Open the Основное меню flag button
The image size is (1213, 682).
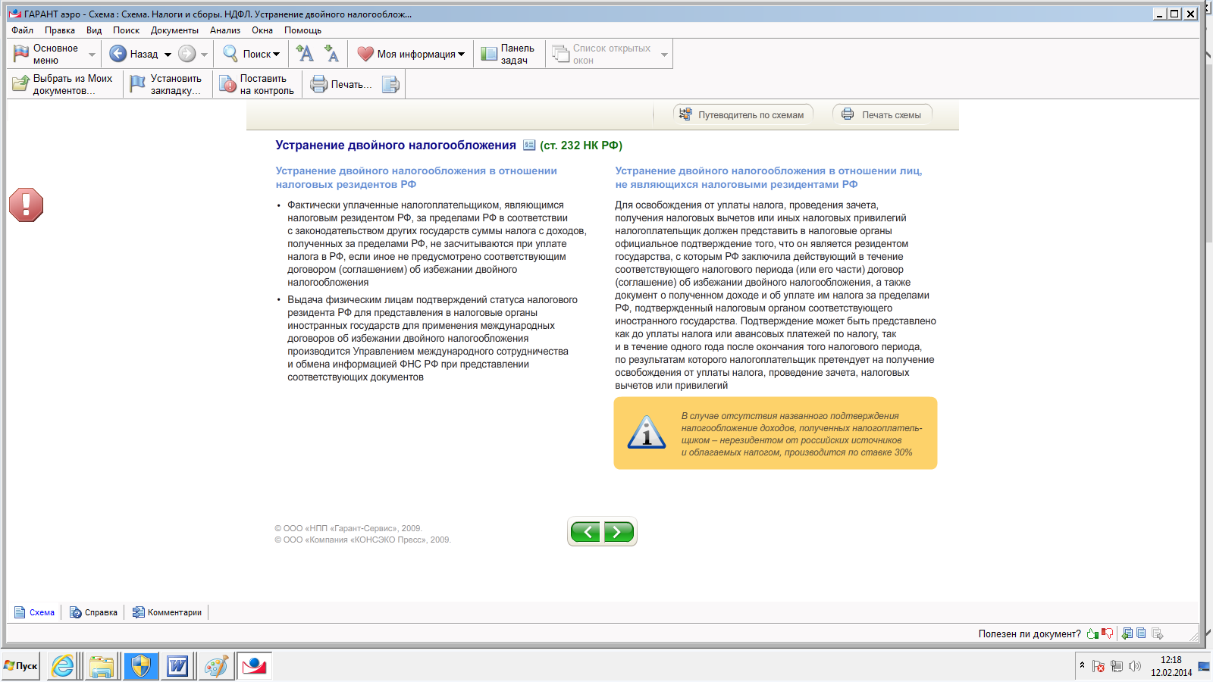pos(45,54)
